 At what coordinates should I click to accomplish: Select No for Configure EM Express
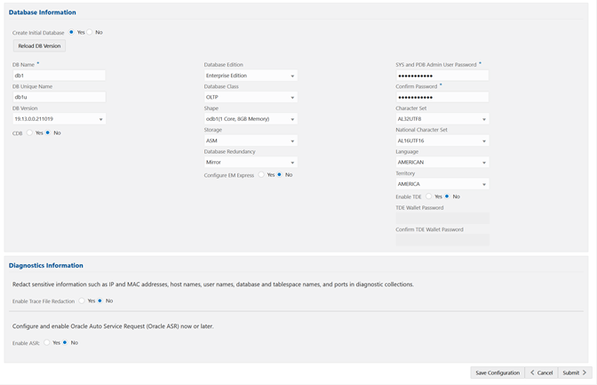280,175
